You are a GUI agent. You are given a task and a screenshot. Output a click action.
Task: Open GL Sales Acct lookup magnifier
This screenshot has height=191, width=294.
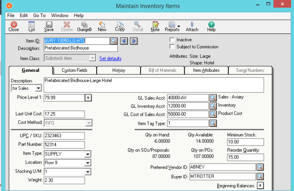(213, 98)
